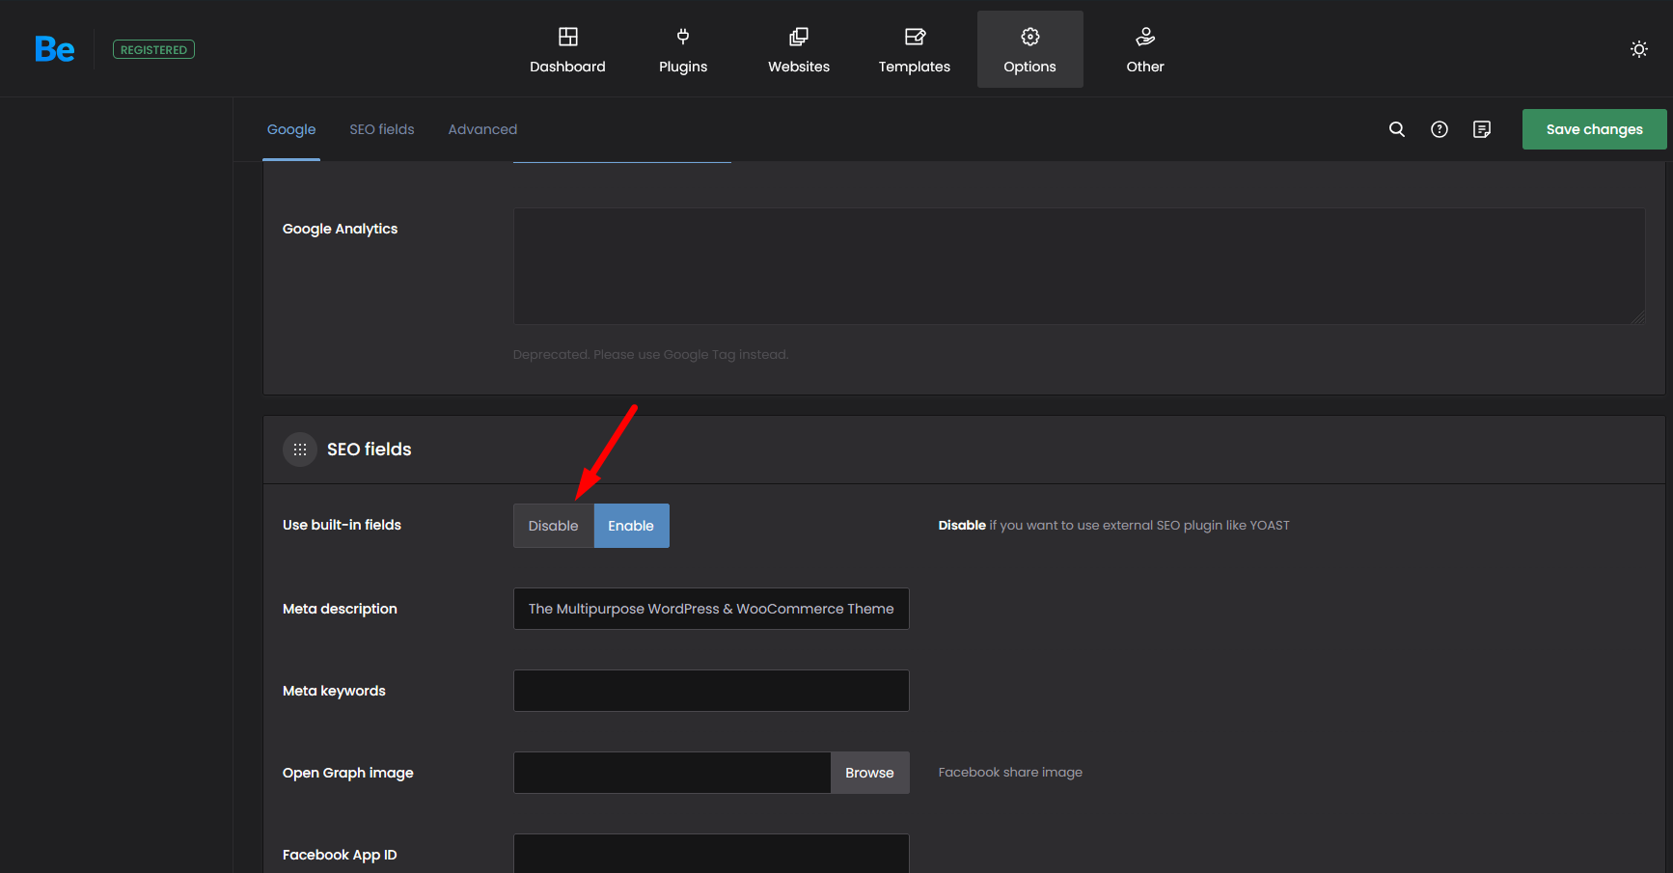The width and height of the screenshot is (1673, 873).
Task: Click the Be logo
Action: 55,49
